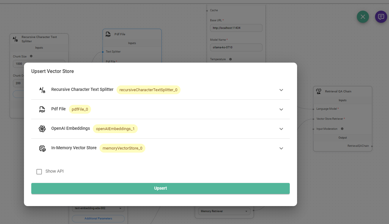Image resolution: width=389 pixels, height=224 pixels.
Task: Click the OpenAI Embeddings logo icon
Action: pyautogui.click(x=42, y=129)
